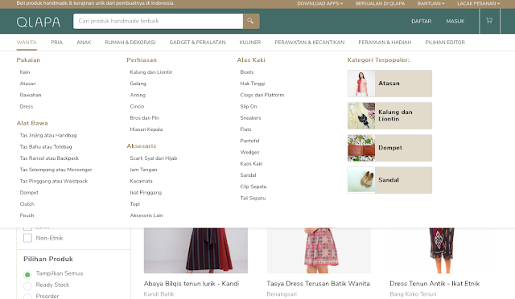Go to Anting subcategory
Screen dimensions: 515x299
138,95
